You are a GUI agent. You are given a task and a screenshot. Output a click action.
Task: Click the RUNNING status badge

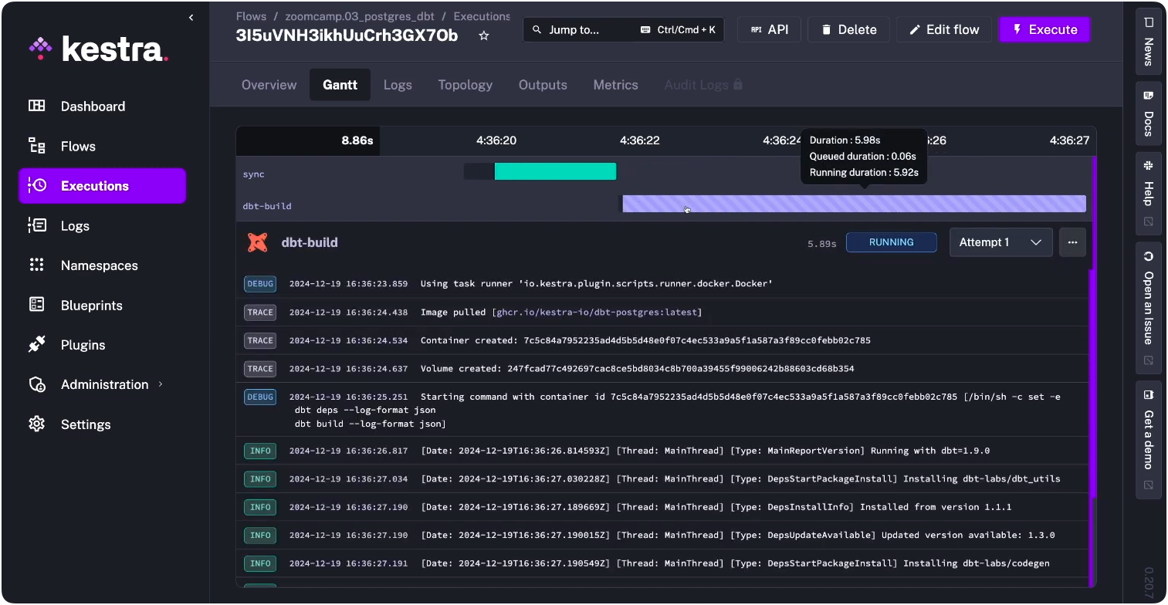892,242
